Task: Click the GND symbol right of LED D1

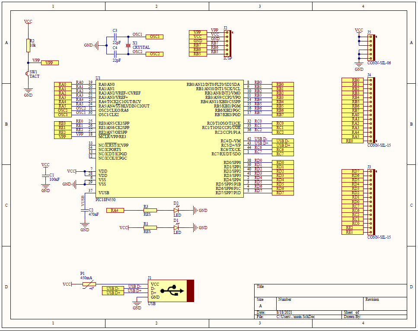Action: coord(200,227)
